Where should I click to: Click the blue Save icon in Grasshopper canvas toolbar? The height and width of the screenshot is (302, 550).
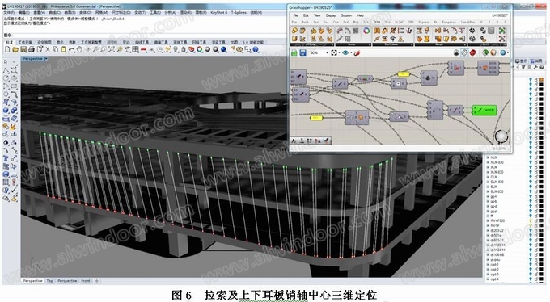tap(302, 53)
